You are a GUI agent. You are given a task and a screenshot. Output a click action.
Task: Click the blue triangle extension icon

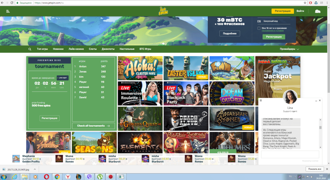tap(316, 3)
